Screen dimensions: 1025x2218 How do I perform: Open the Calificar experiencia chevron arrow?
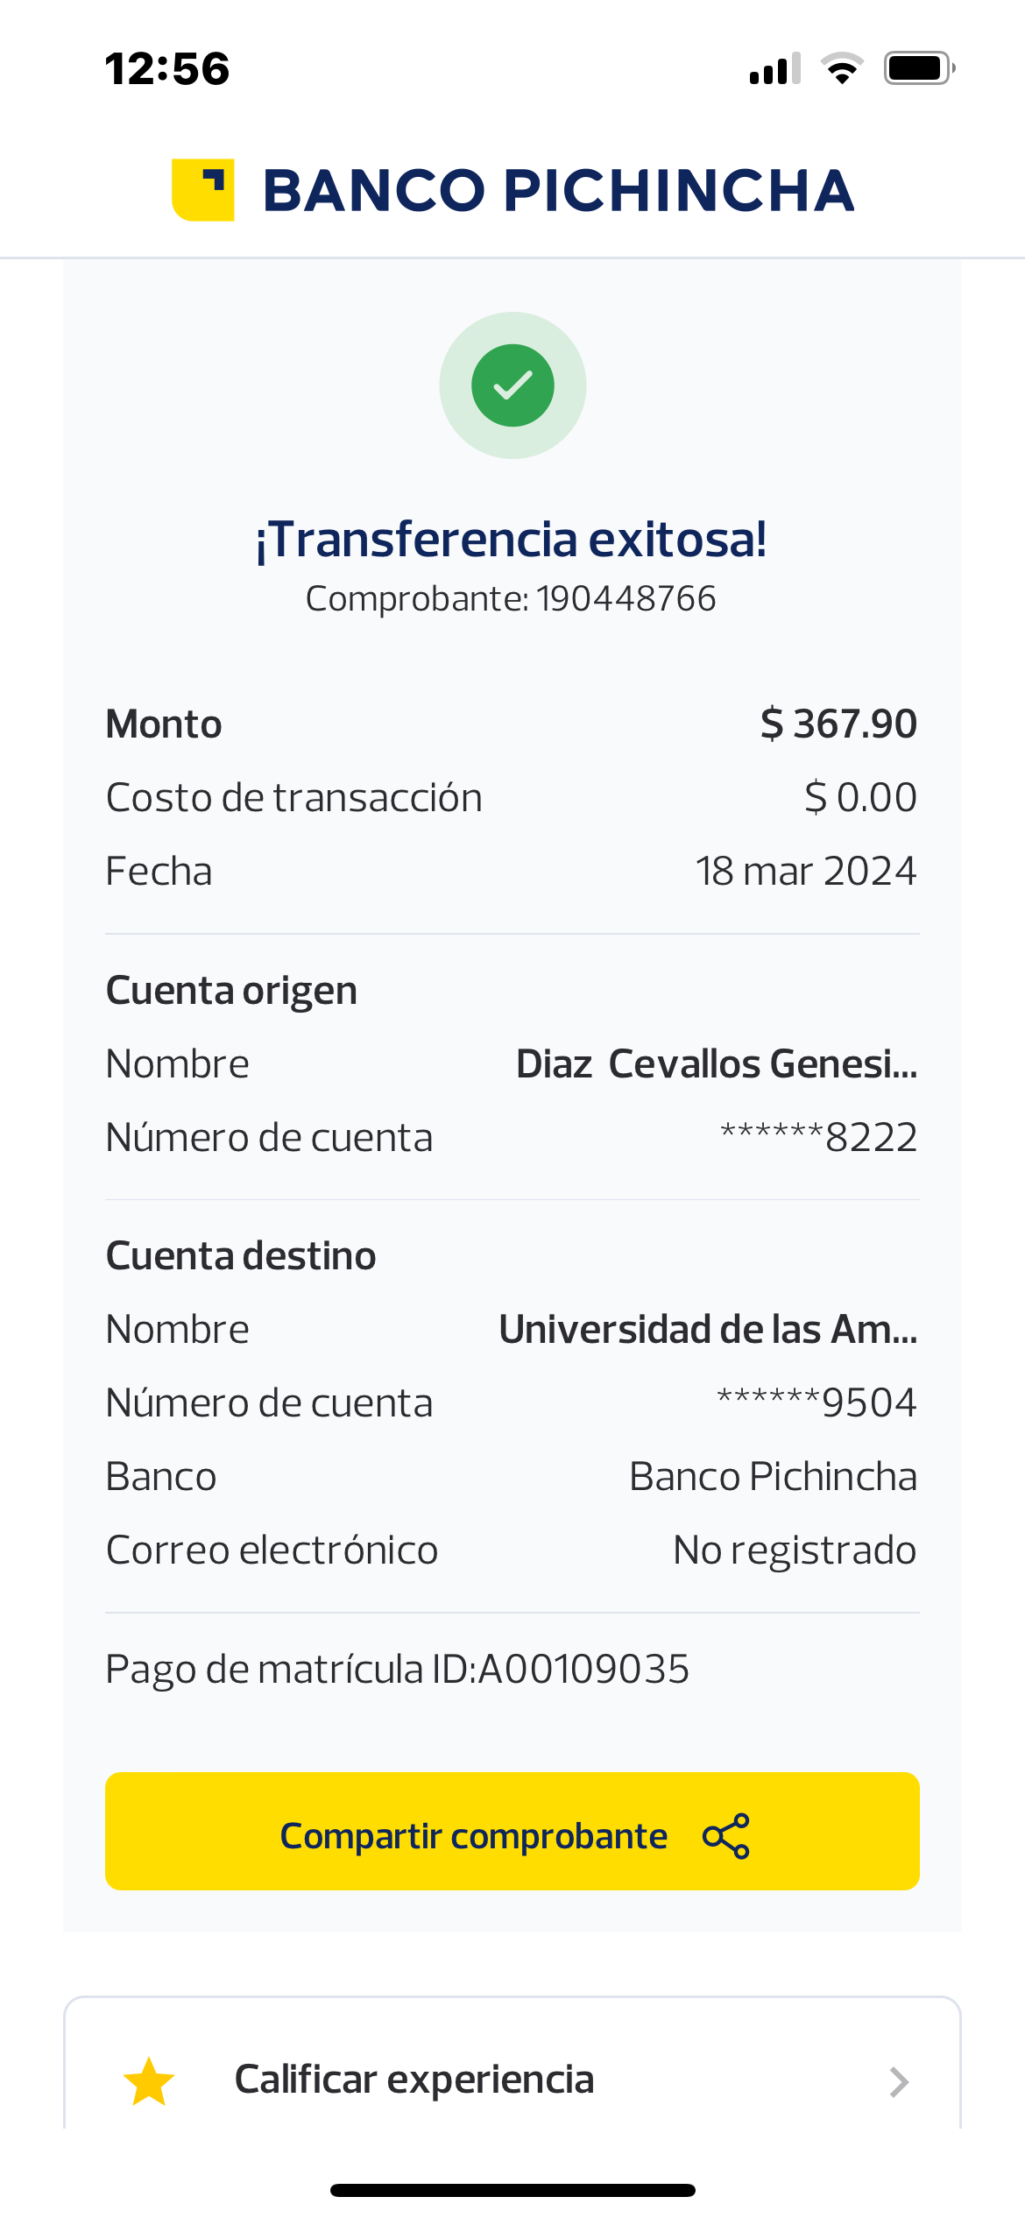(x=899, y=2082)
